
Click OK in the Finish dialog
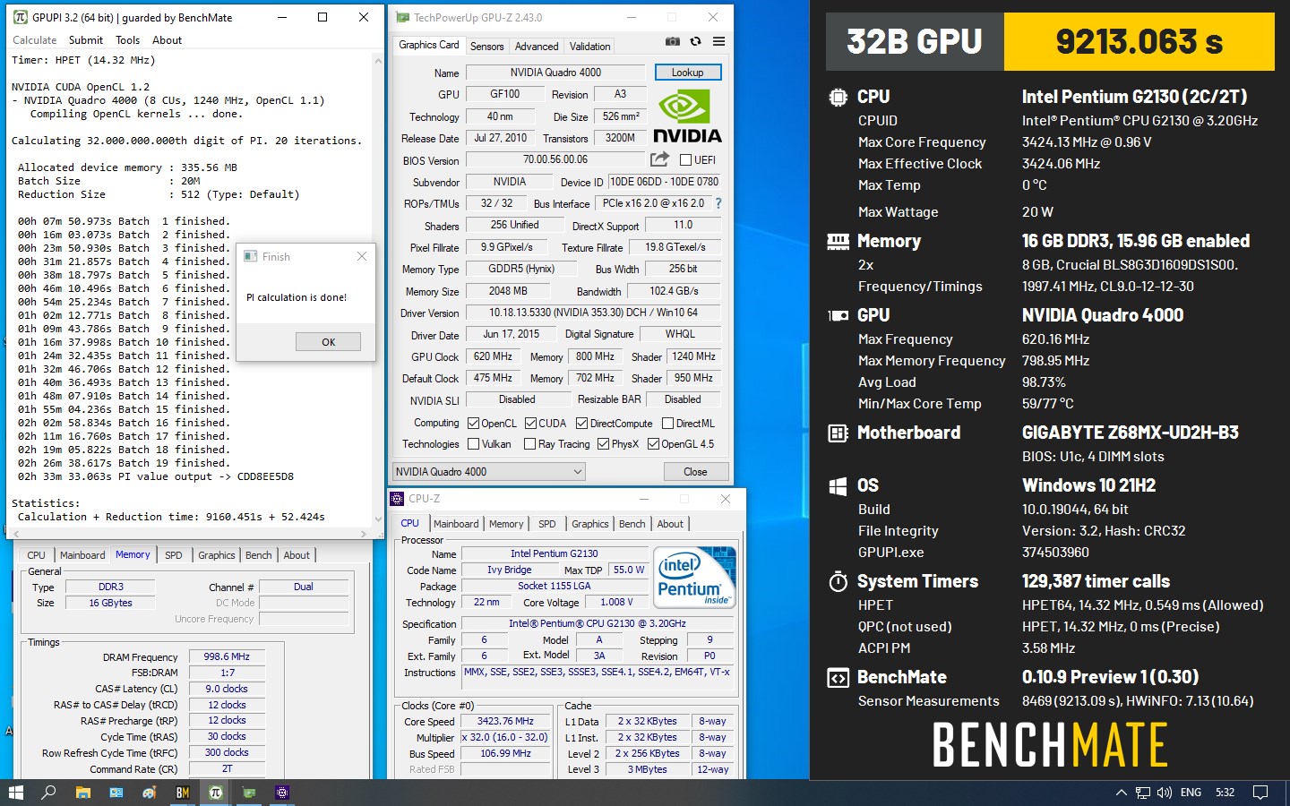click(x=328, y=342)
